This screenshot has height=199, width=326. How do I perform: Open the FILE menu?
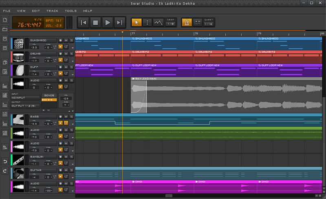[7, 11]
